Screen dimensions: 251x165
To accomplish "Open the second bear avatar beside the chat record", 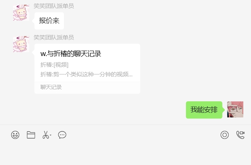I will (21, 44).
